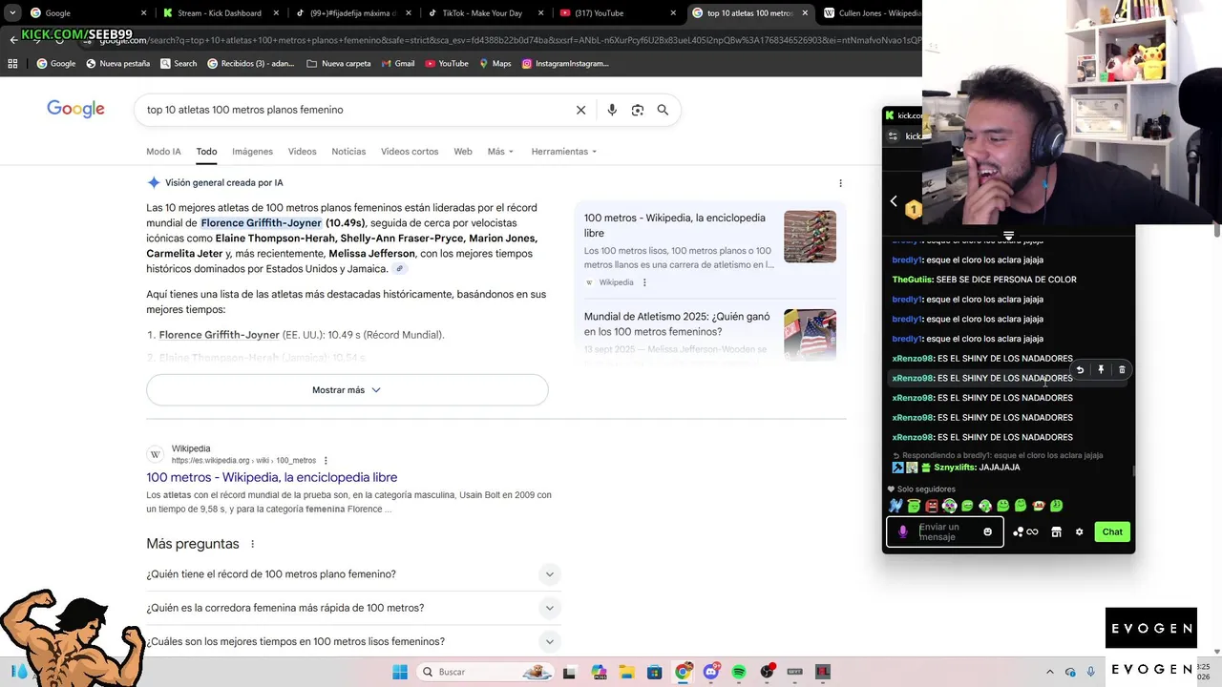The height and width of the screenshot is (687, 1222).
Task: Open Spotify from the taskbar
Action: 739,672
